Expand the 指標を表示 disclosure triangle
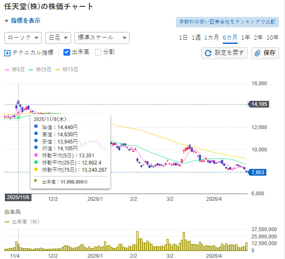The width and height of the screenshot is (285, 259). click(x=6, y=21)
